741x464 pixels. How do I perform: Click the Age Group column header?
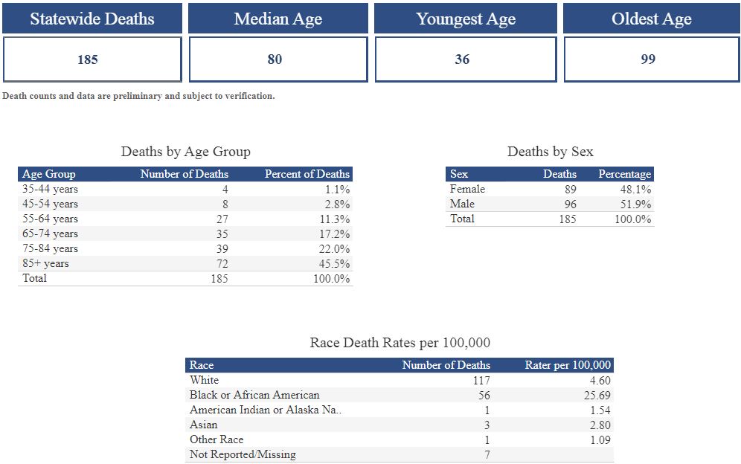[49, 174]
